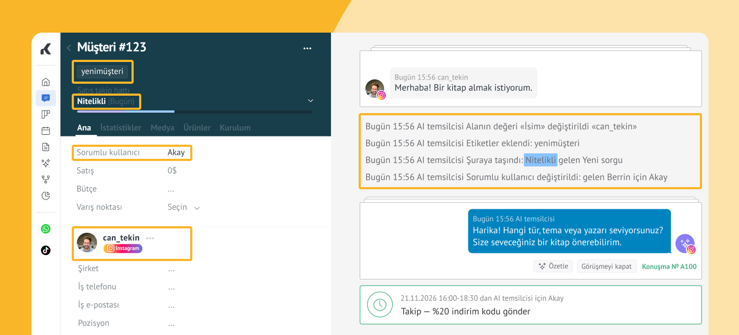
Task: Click the Özetle button
Action: pyautogui.click(x=553, y=266)
